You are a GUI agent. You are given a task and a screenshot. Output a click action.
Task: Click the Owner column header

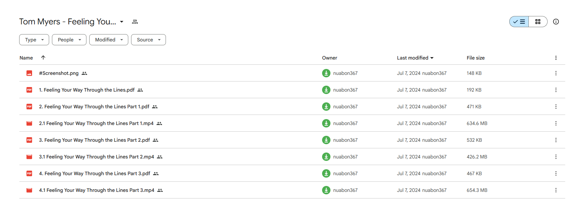coord(329,58)
